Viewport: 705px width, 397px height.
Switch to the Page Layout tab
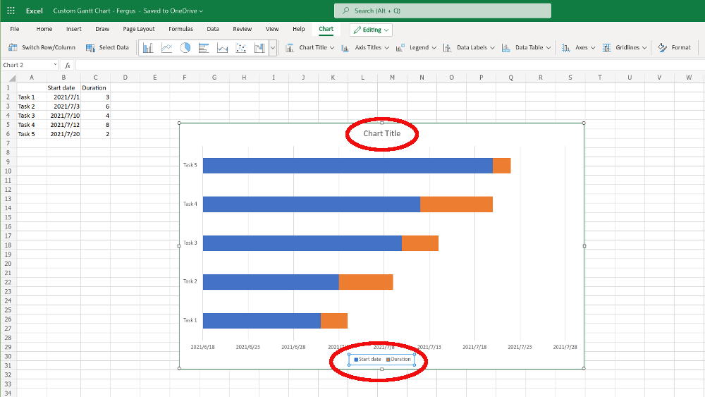138,29
